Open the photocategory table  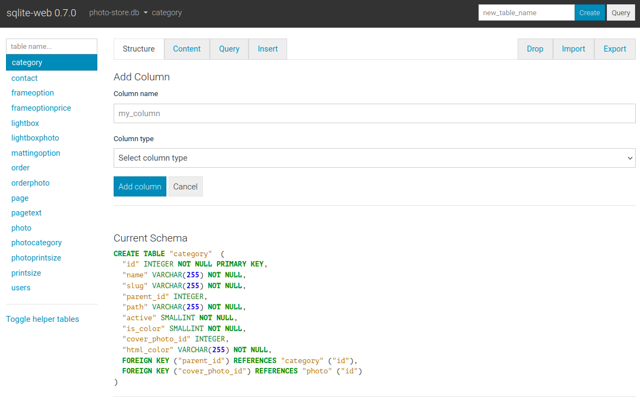[36, 243]
